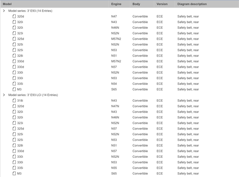Sort by the Model column header
The width and height of the screenshot is (239, 177).
tap(7, 4)
